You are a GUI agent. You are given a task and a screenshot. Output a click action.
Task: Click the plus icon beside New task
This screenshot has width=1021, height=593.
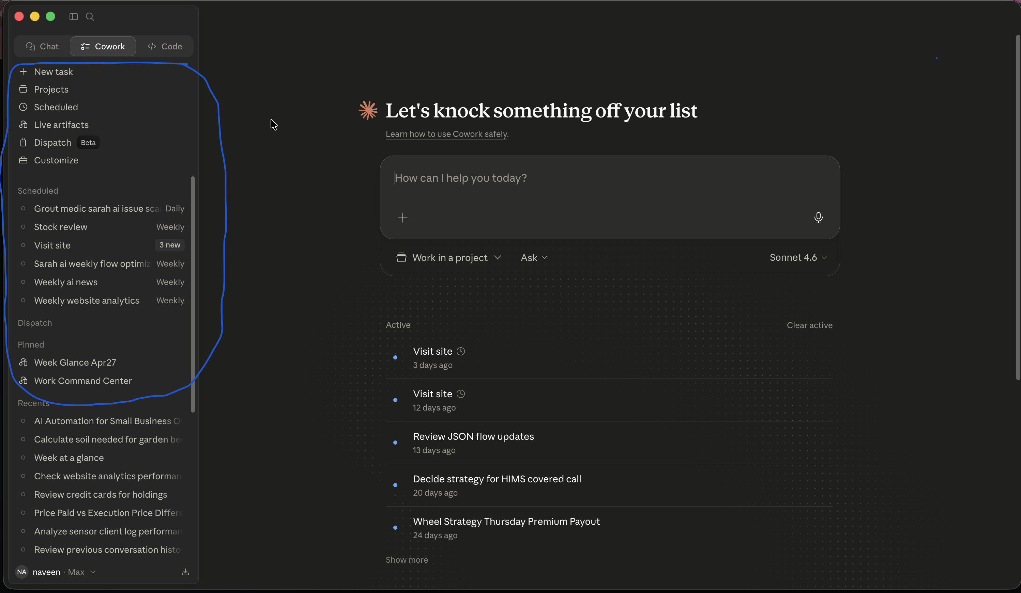click(23, 71)
